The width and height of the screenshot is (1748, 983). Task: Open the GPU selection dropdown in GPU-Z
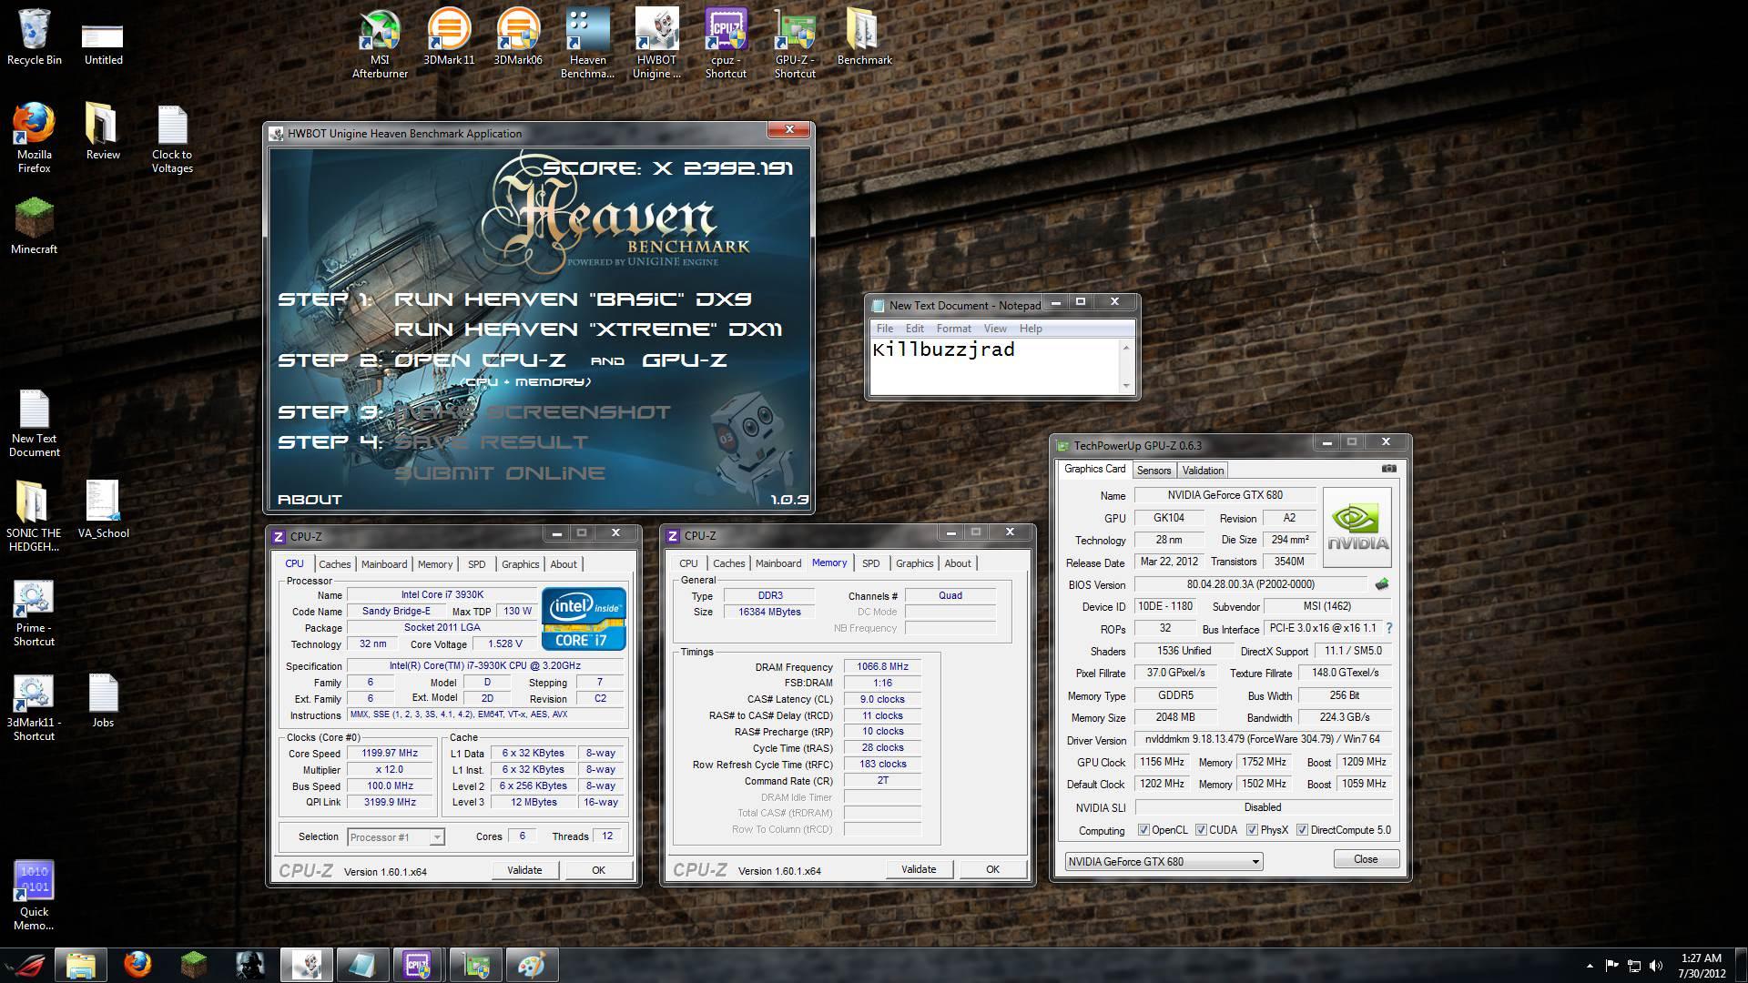tap(1164, 861)
